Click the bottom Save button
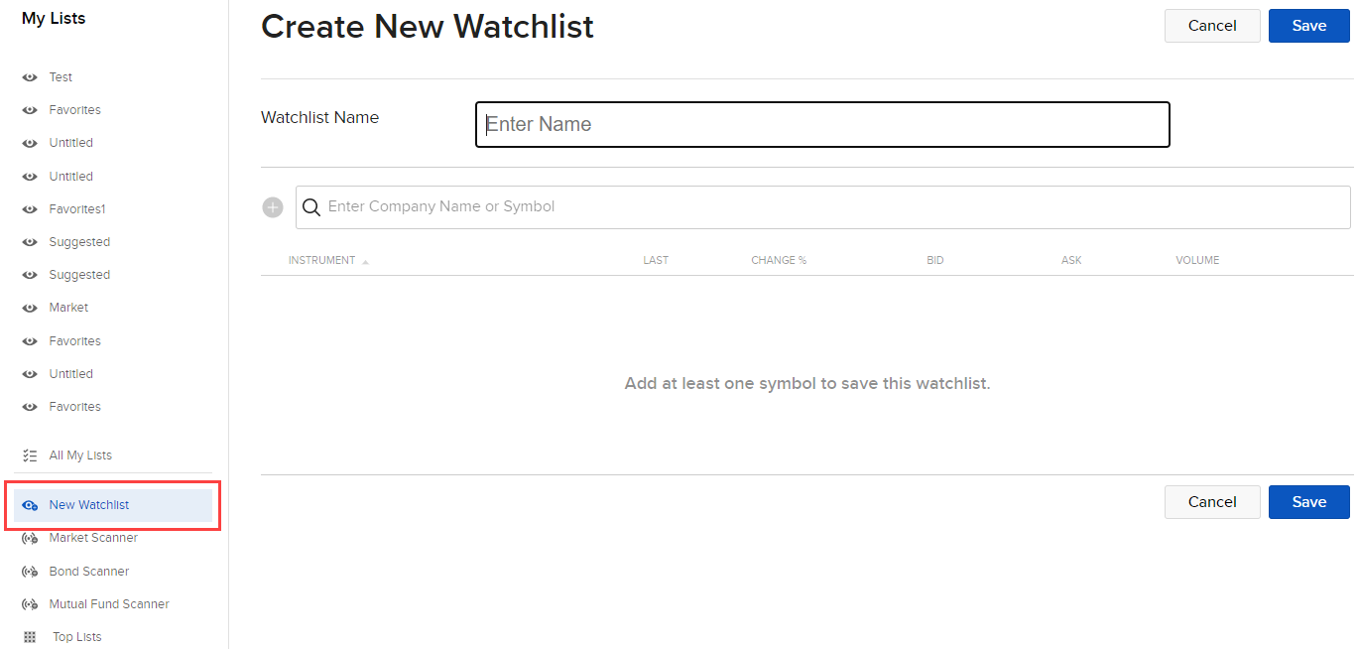The height and width of the screenshot is (649, 1359). (1308, 502)
